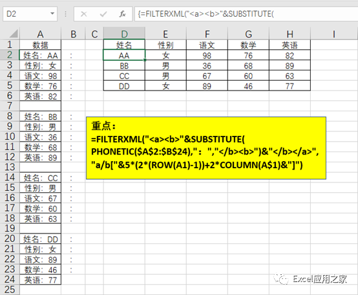Image resolution: width=358 pixels, height=295 pixels.
Task: Click header cell 英语 in H1
Action: pyautogui.click(x=290, y=45)
